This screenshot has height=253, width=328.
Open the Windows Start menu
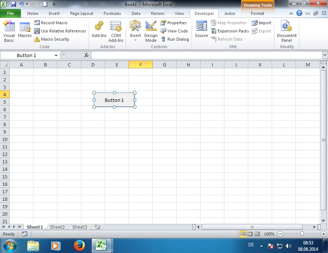10,246
